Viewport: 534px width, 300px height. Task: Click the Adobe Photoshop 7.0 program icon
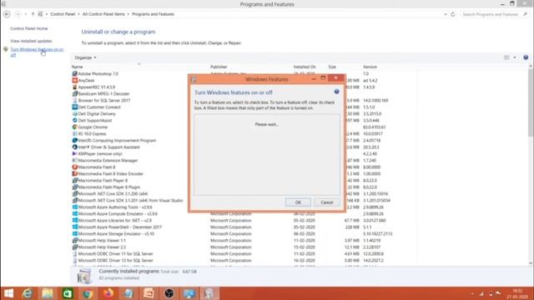point(74,73)
